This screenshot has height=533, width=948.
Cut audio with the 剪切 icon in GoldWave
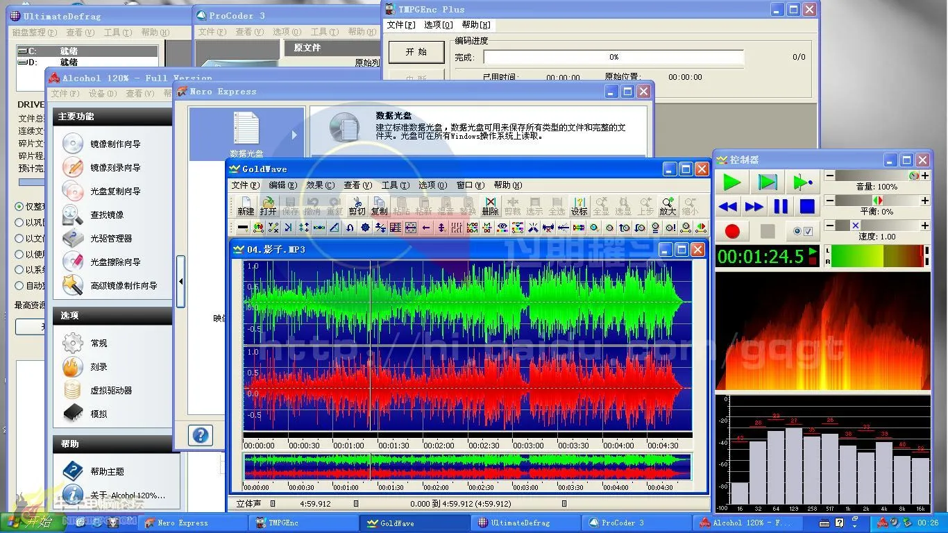[357, 203]
